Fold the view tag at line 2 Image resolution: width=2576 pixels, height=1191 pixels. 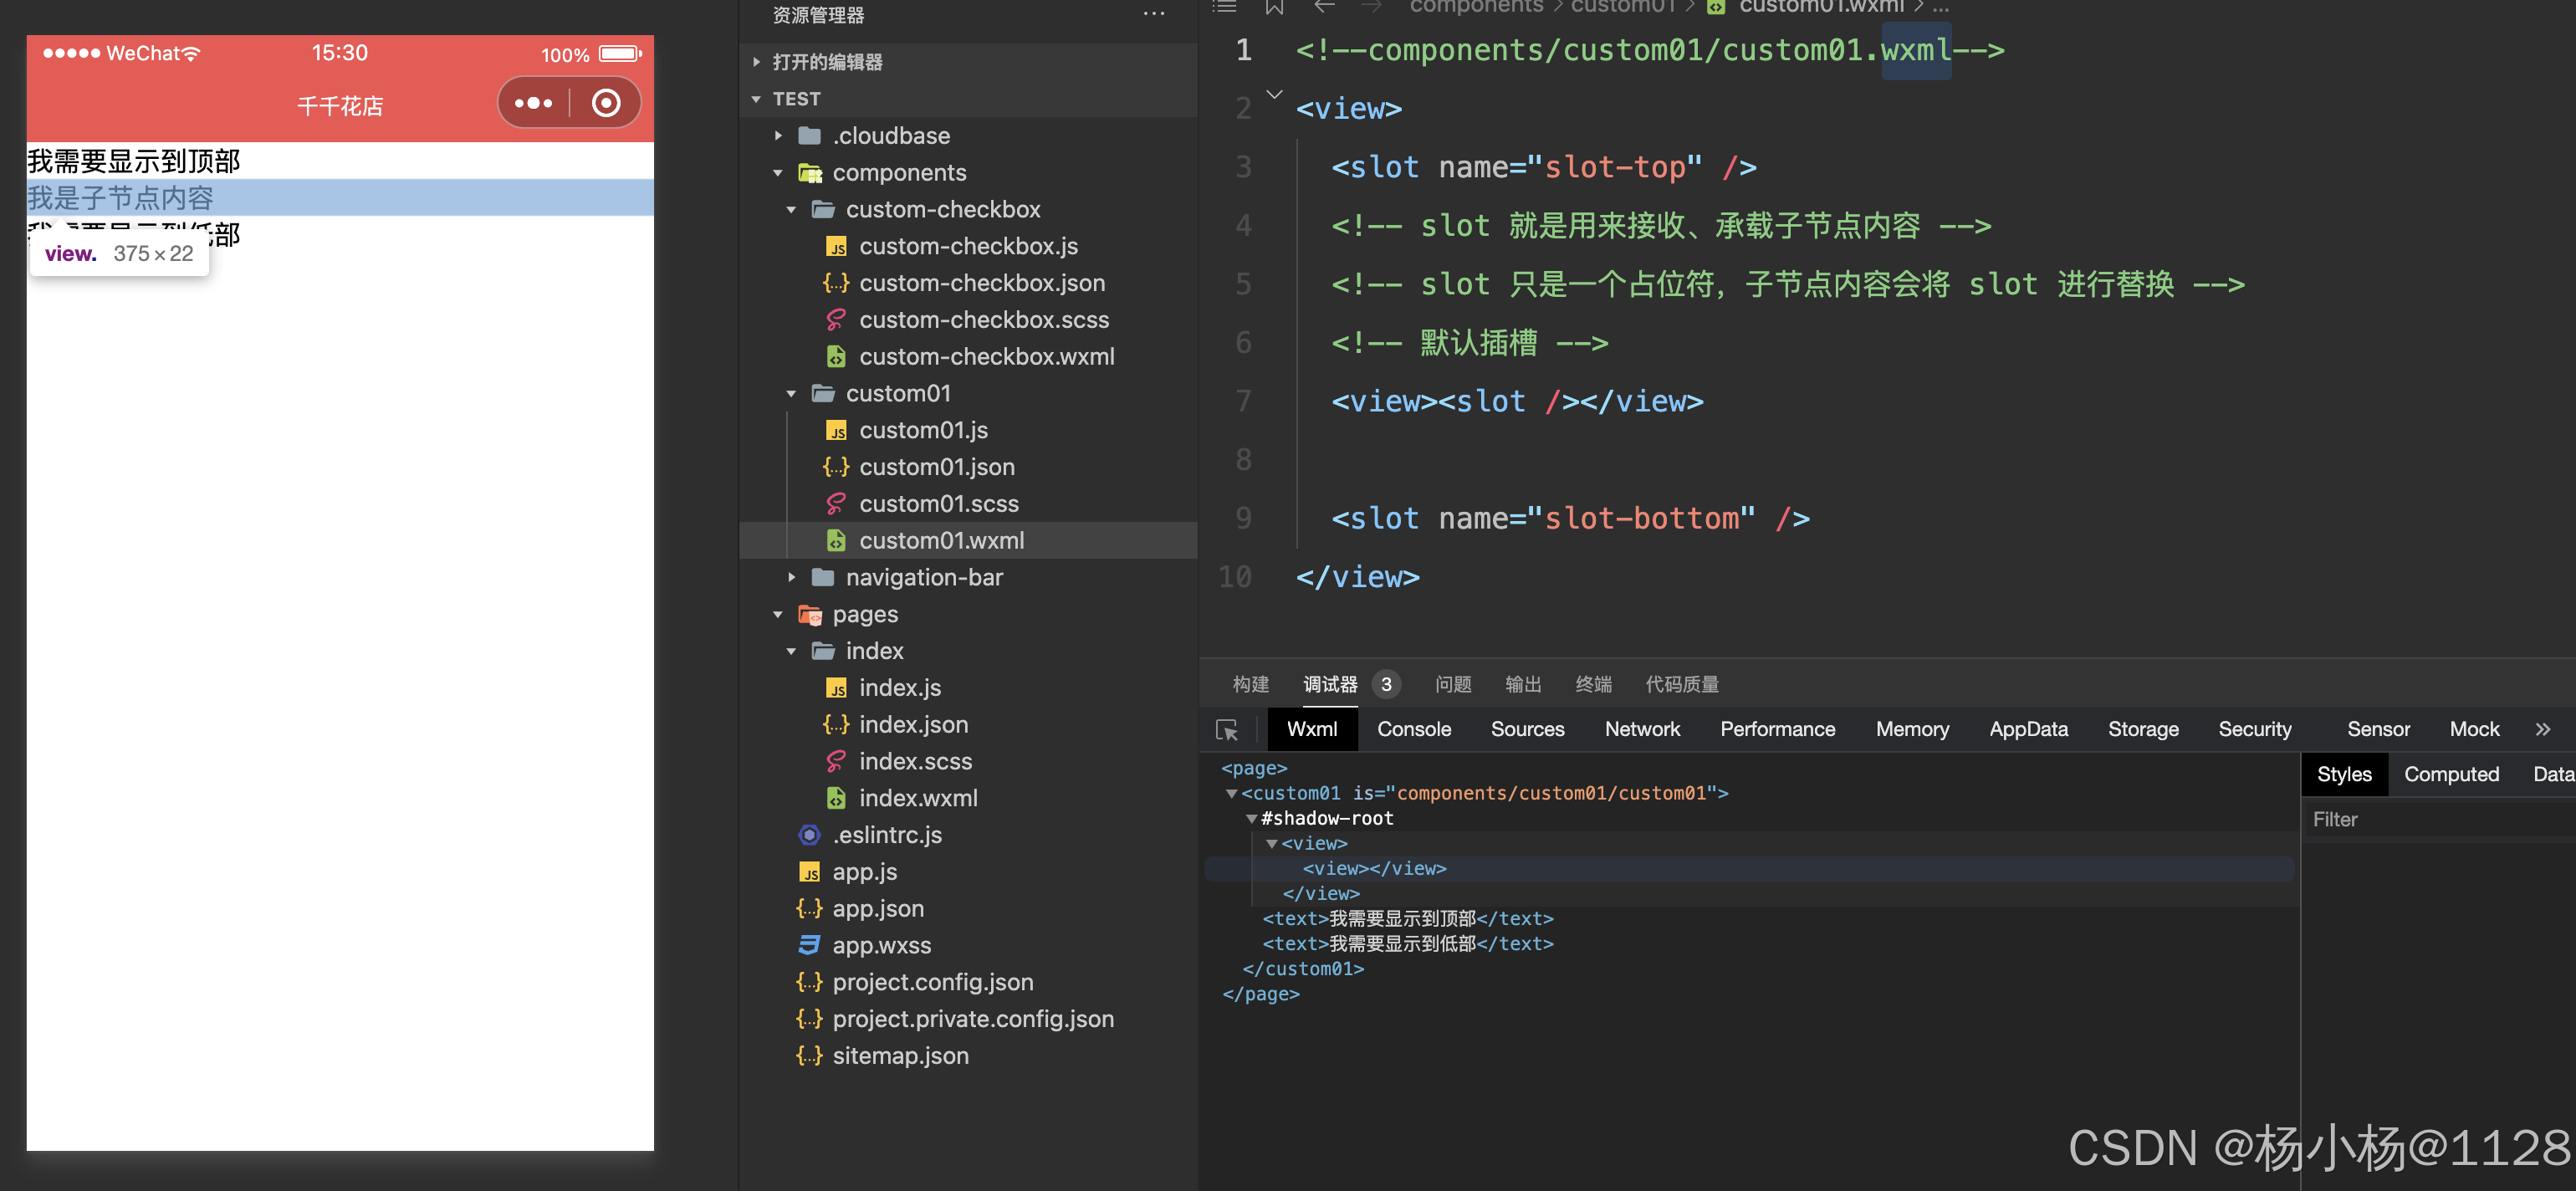1274,95
